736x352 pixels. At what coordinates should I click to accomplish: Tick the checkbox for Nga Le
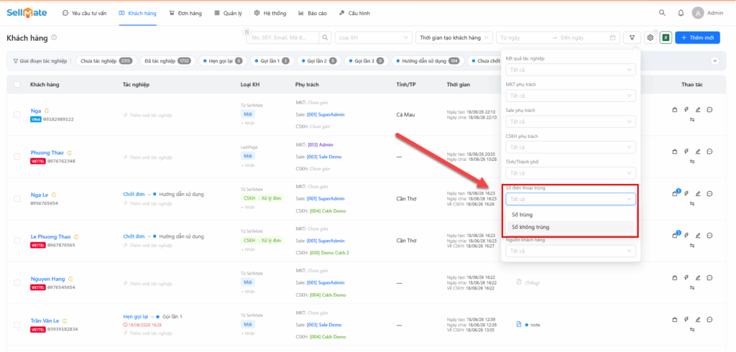tap(17, 198)
